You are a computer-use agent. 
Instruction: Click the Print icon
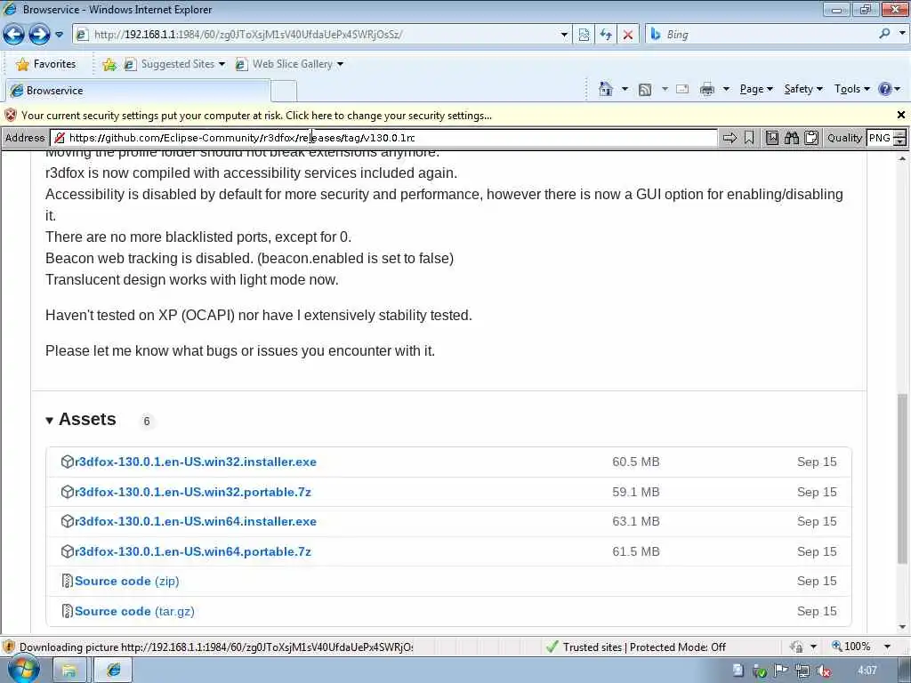(707, 89)
